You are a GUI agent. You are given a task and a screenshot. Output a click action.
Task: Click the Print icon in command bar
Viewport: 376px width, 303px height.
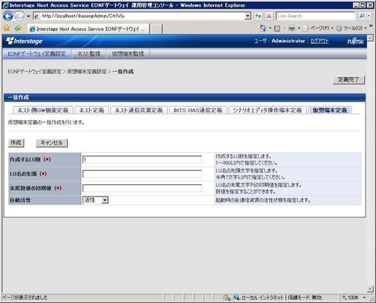tap(292, 29)
